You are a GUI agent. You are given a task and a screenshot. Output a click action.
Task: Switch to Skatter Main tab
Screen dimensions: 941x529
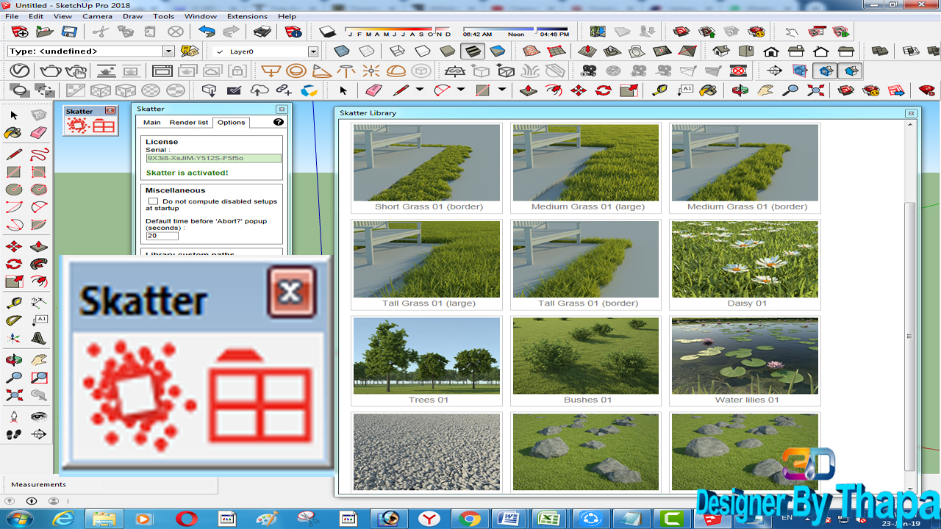151,122
